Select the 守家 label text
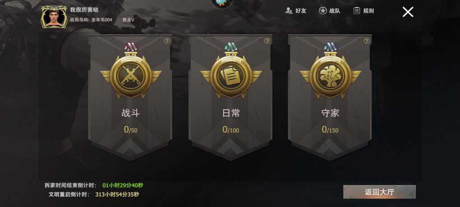Viewport: 460px width, 207px height. (330, 113)
